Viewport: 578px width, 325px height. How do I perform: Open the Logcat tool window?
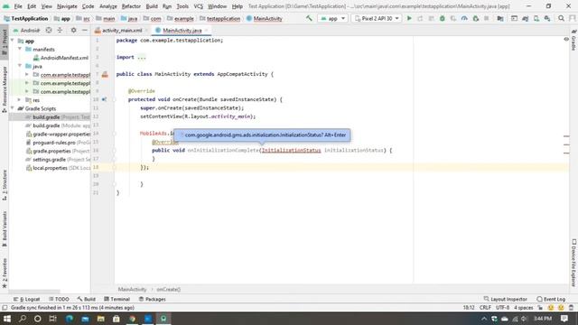pos(26,299)
